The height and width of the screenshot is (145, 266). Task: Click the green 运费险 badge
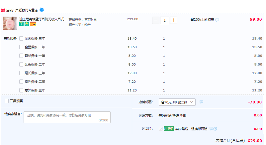coord(169,129)
